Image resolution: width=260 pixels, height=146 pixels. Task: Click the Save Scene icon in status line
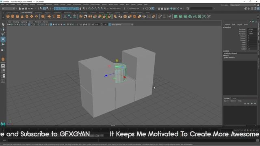coord(26,9)
